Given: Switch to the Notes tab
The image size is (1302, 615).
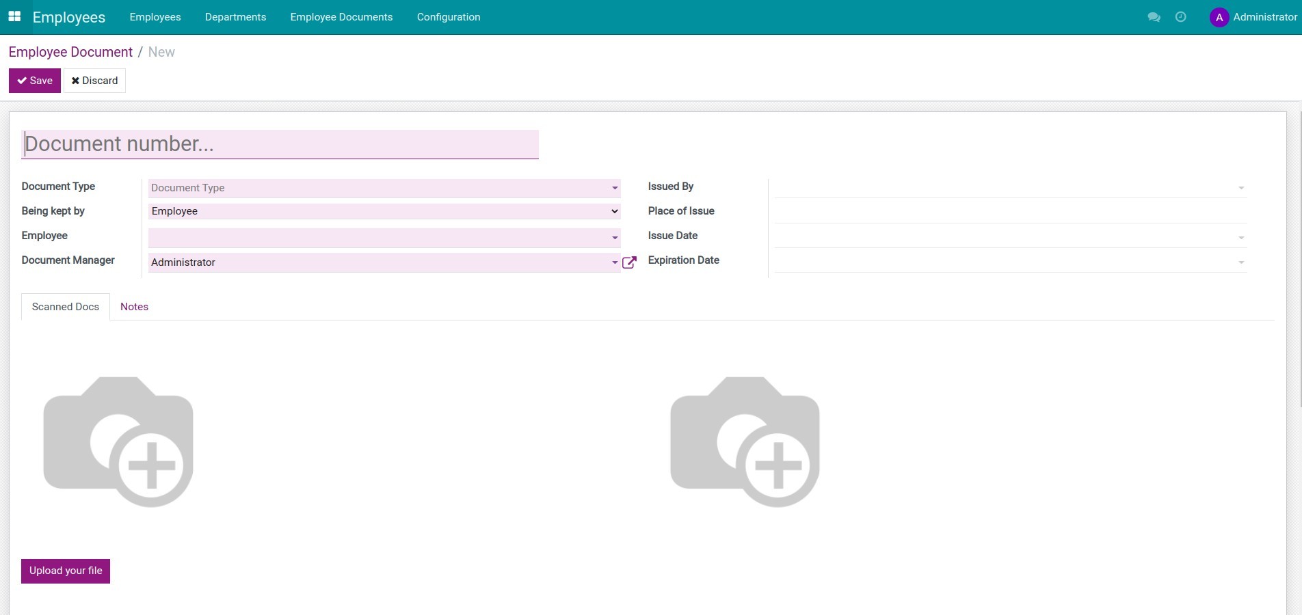Looking at the screenshot, I should coord(134,307).
